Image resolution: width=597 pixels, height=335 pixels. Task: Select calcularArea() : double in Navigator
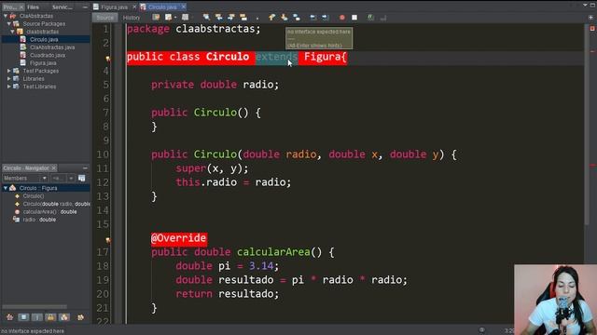point(49,212)
